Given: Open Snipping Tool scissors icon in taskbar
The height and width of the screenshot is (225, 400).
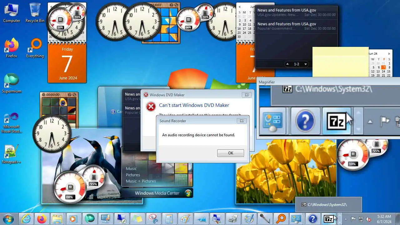Looking at the screenshot, I should (x=153, y=219).
